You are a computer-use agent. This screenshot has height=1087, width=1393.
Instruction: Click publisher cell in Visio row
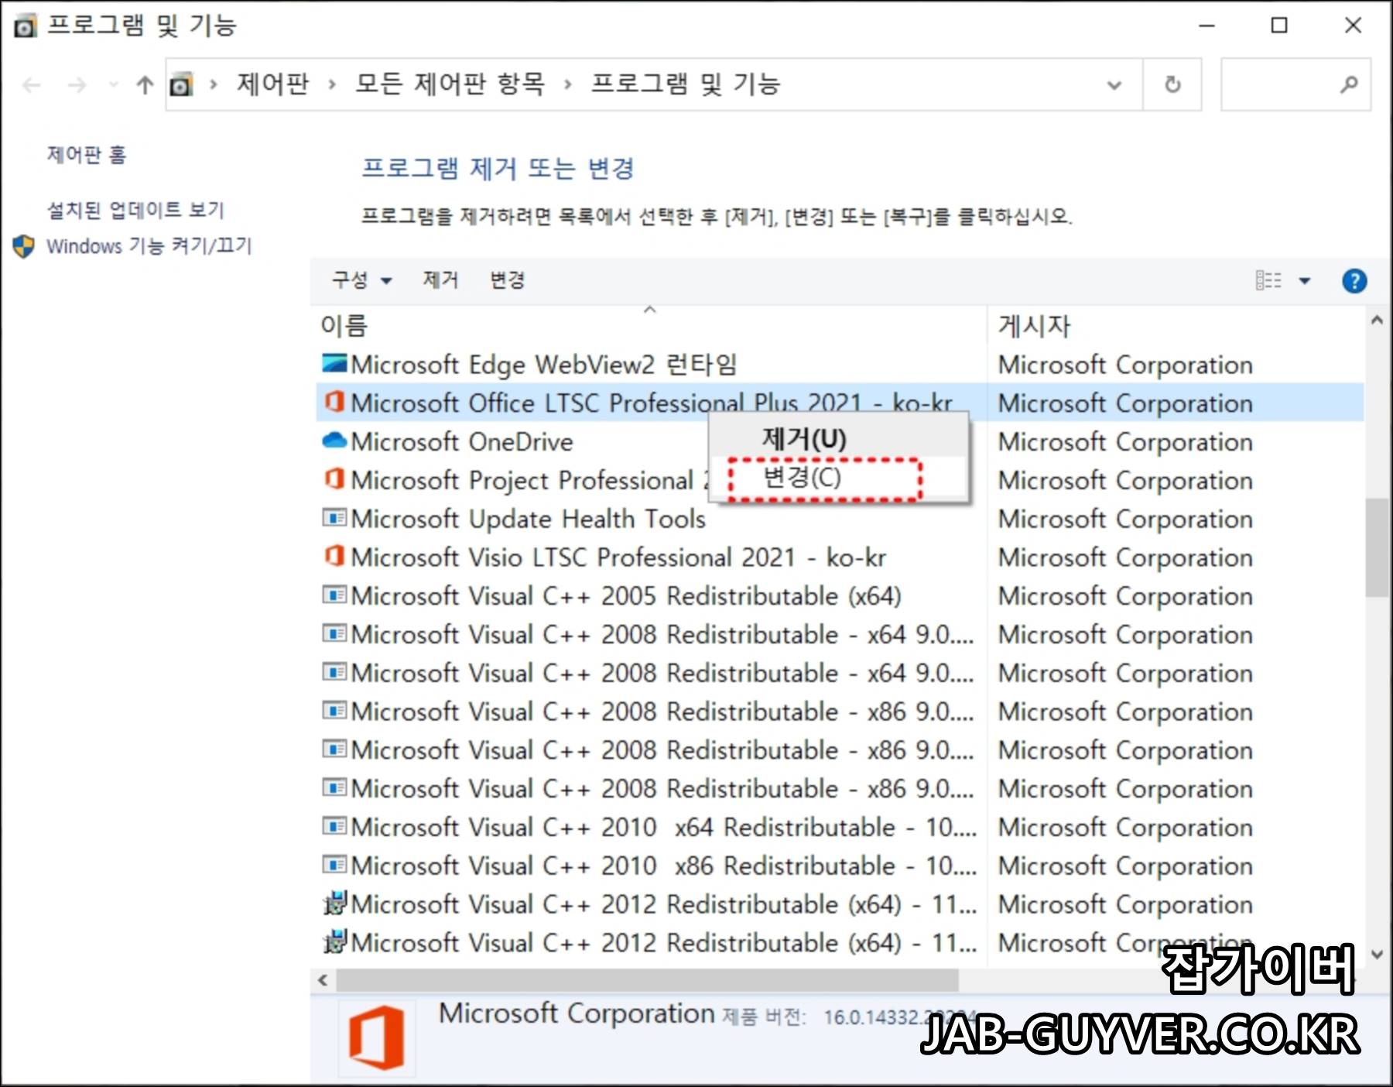1125,557
